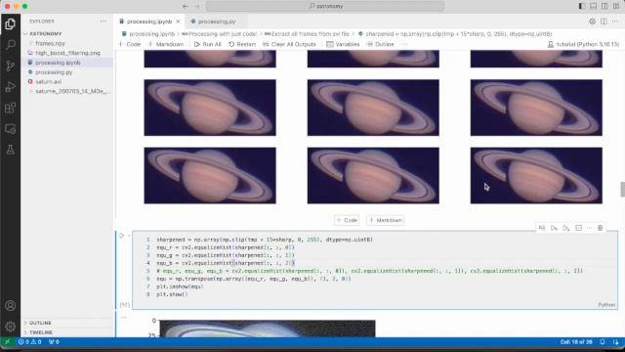
Task: Show errors and warnings in status bar
Action: point(30,342)
